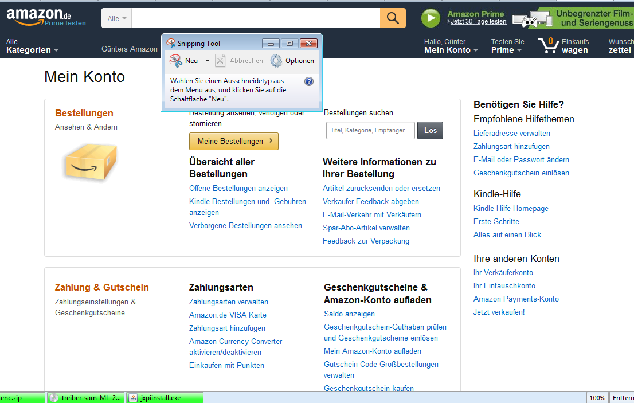The height and width of the screenshot is (403, 634).
Task: Open Spar-Abo-Artikel verwalten link
Action: (366, 228)
